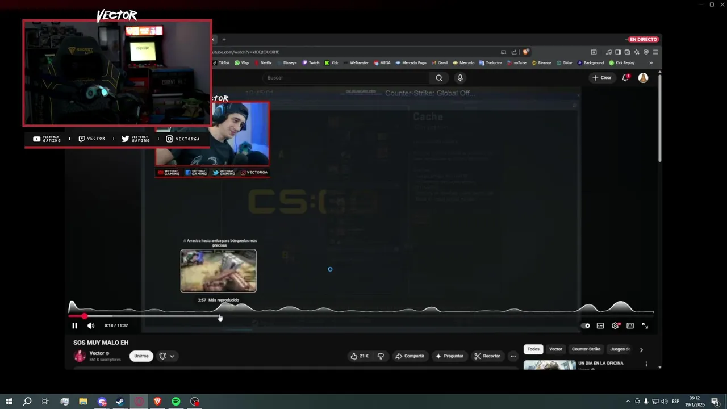Click the page vertical scrollbar
The width and height of the screenshot is (727, 409).
coord(659,118)
